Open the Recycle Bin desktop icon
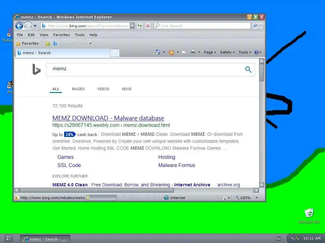 pos(309,216)
